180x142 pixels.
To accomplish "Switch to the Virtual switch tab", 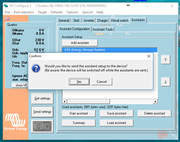I will coord(119,21).
